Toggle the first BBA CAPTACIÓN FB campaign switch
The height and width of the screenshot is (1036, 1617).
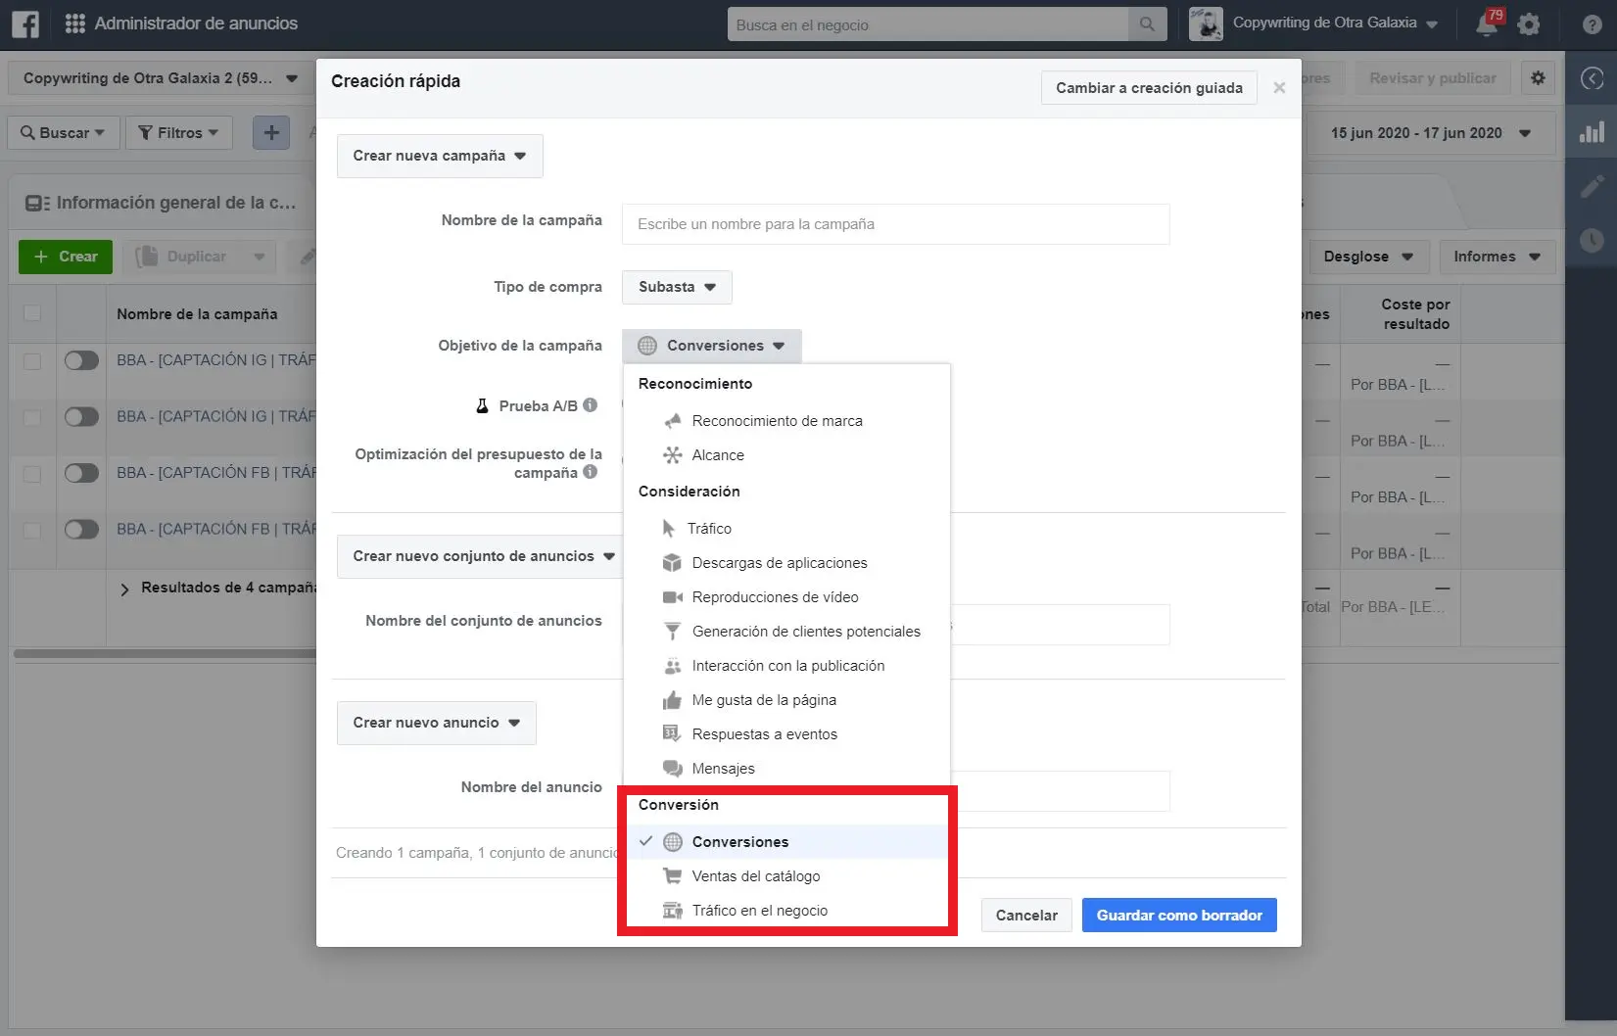[81, 473]
